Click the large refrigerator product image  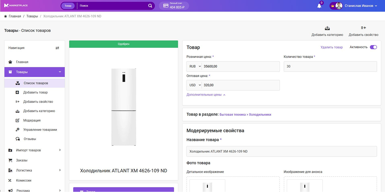pyautogui.click(x=124, y=107)
